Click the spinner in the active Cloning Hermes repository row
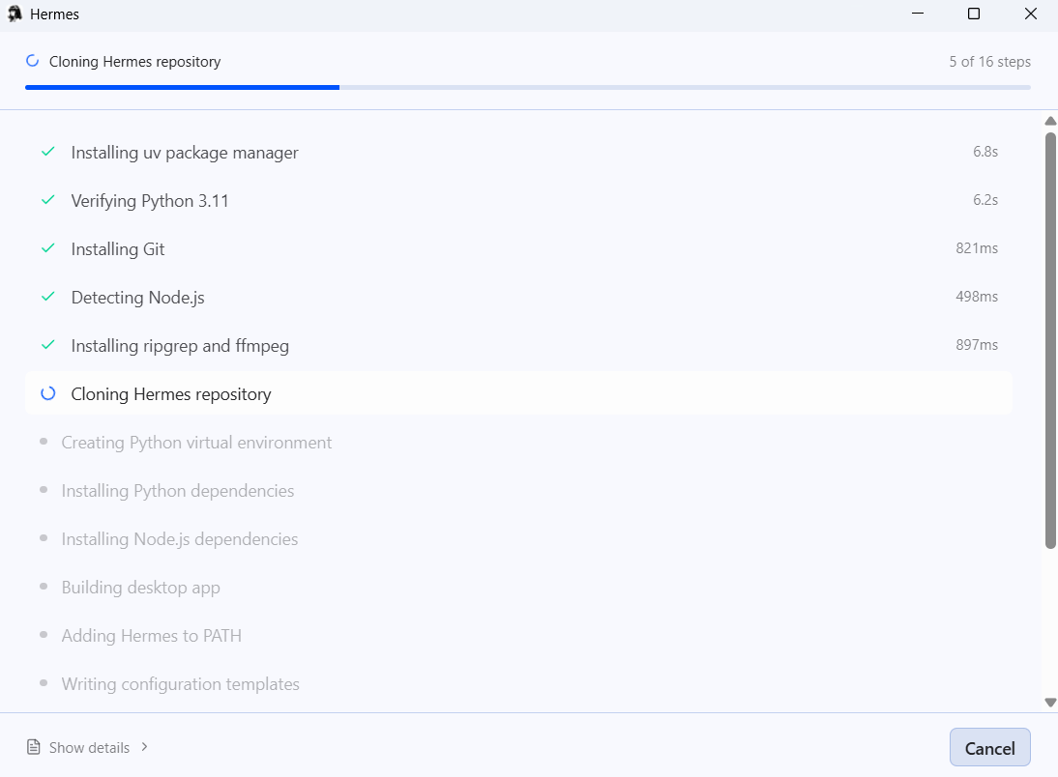 pos(48,393)
